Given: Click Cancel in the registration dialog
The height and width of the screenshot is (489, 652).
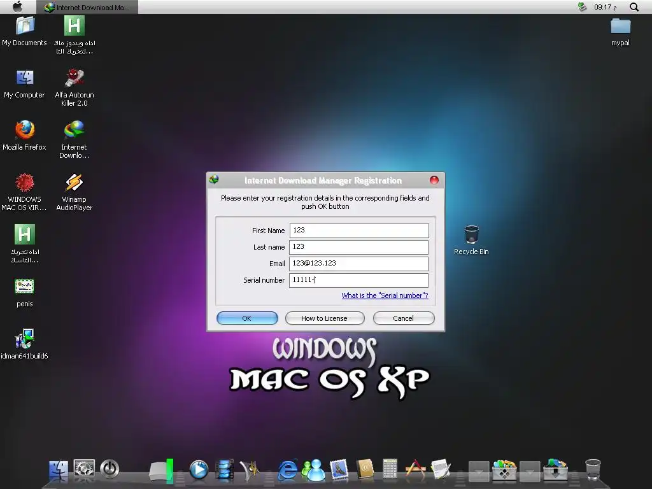Looking at the screenshot, I should coord(403,318).
